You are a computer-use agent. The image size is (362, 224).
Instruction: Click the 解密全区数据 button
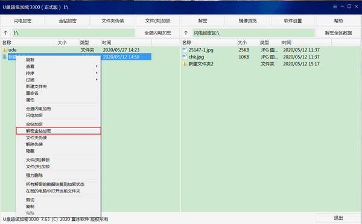[338, 33]
